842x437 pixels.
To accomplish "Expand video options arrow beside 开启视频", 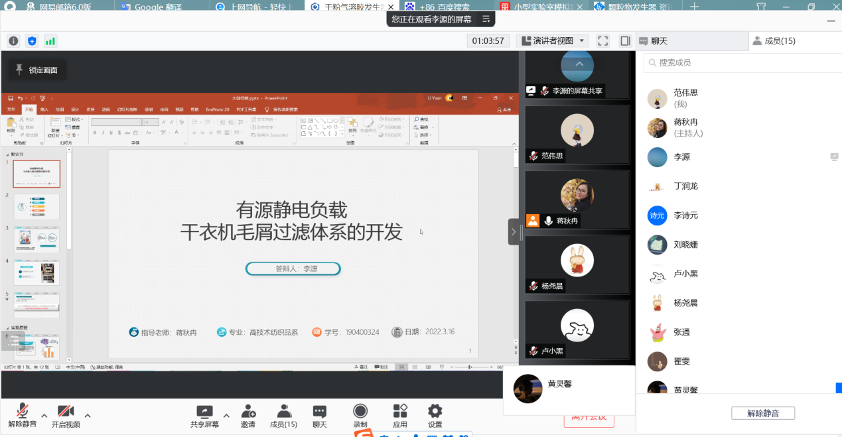I will coord(88,416).
